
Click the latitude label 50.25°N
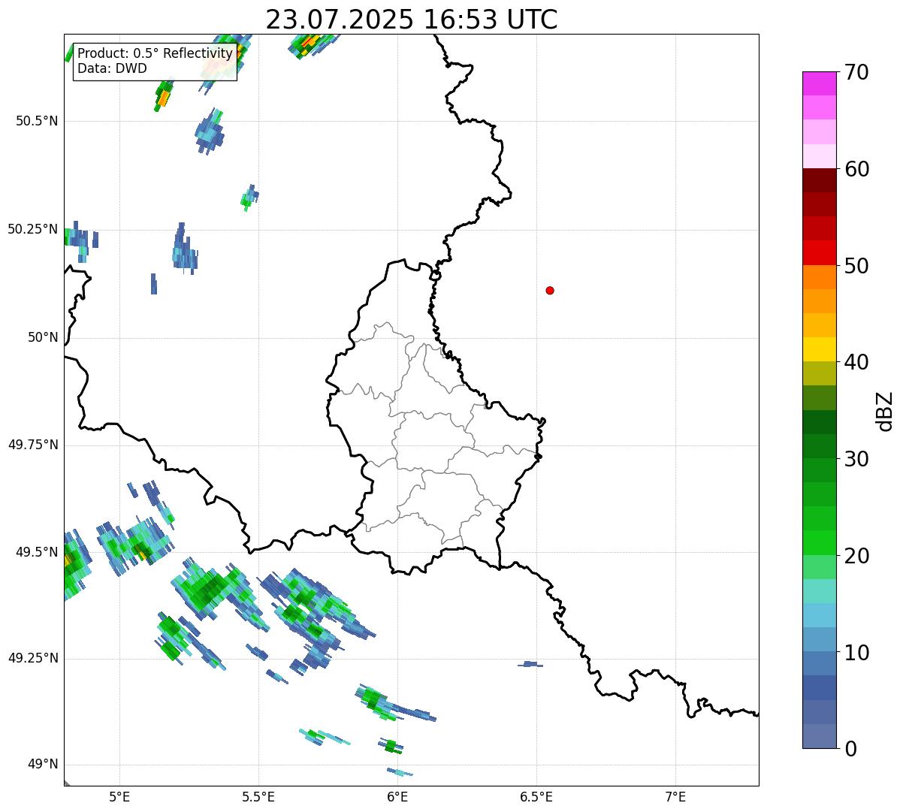pos(33,229)
